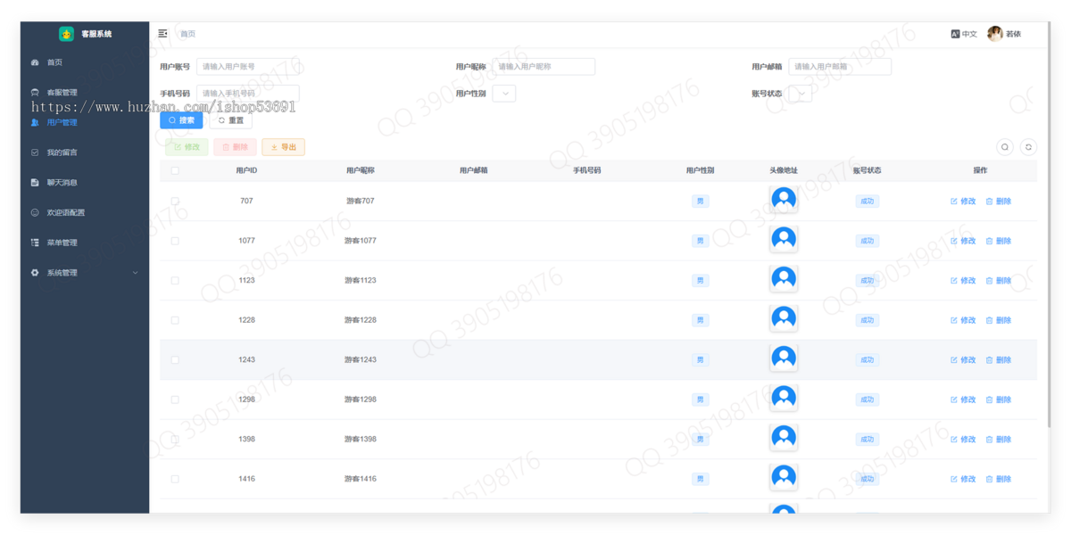Open 菜单管理 in the sidebar
Viewport: 1071px width, 535px height.
pos(85,243)
